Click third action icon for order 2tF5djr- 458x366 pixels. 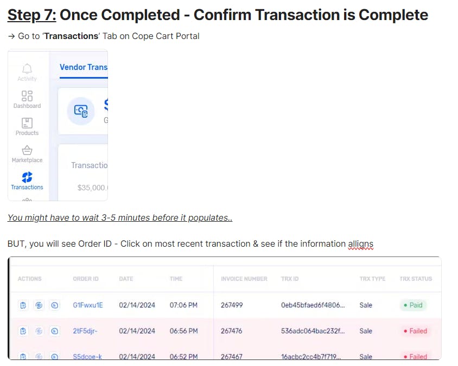pyautogui.click(x=55, y=331)
